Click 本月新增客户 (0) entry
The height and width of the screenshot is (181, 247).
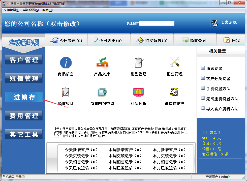point(169,150)
